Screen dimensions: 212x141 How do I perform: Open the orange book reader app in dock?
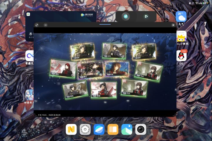point(113,129)
